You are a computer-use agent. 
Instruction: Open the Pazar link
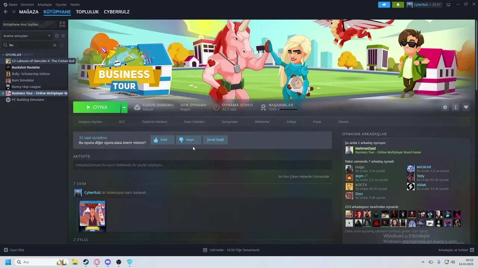(x=317, y=122)
